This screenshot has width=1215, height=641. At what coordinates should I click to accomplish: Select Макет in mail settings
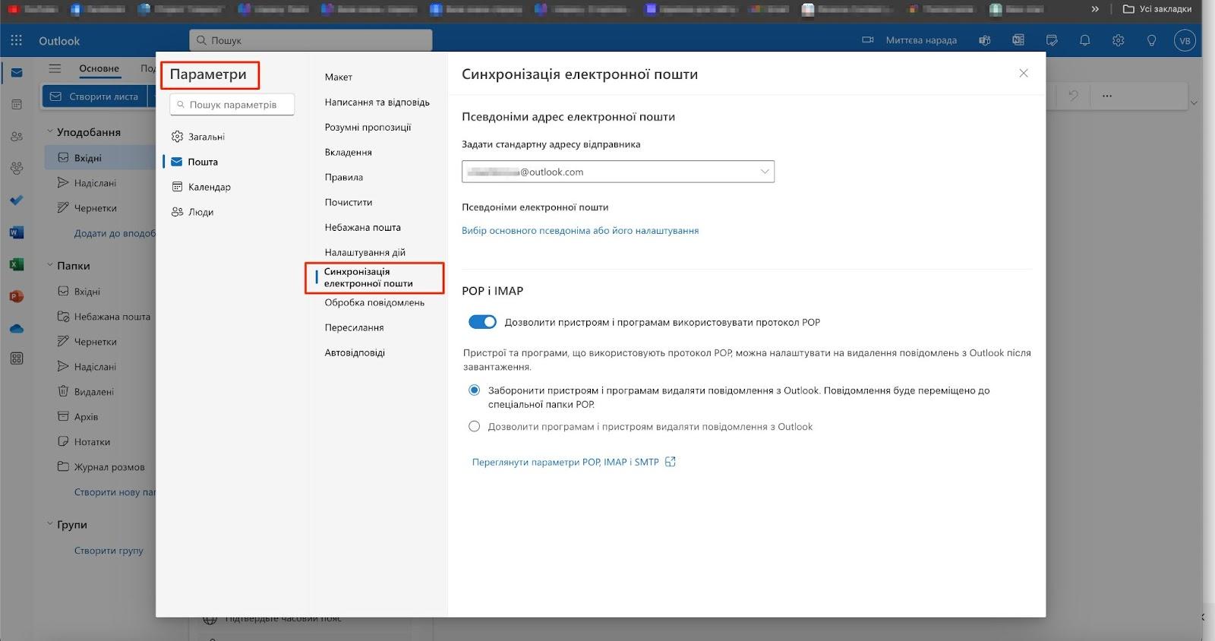coord(339,77)
